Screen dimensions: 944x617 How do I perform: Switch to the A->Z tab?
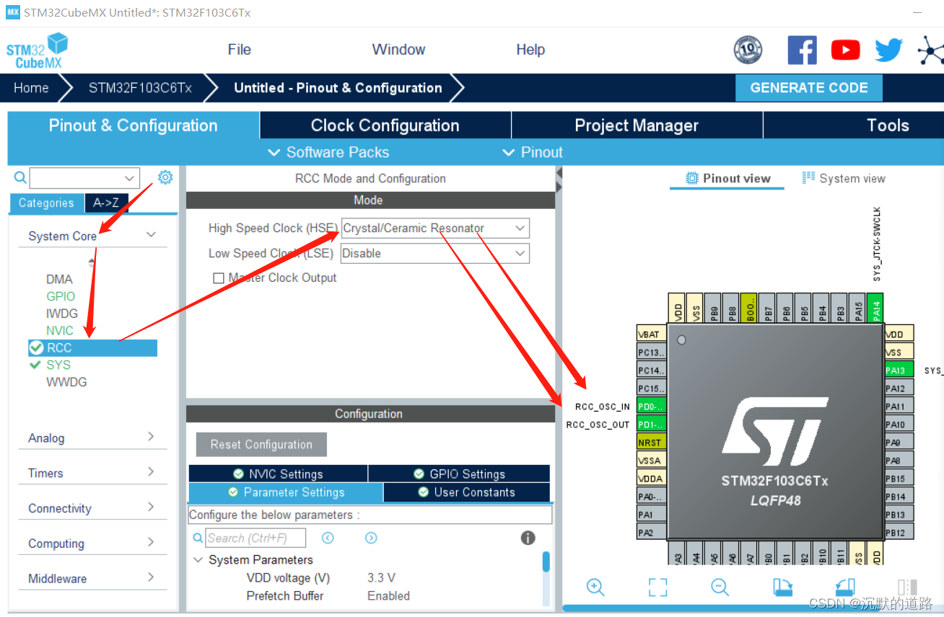pos(106,203)
